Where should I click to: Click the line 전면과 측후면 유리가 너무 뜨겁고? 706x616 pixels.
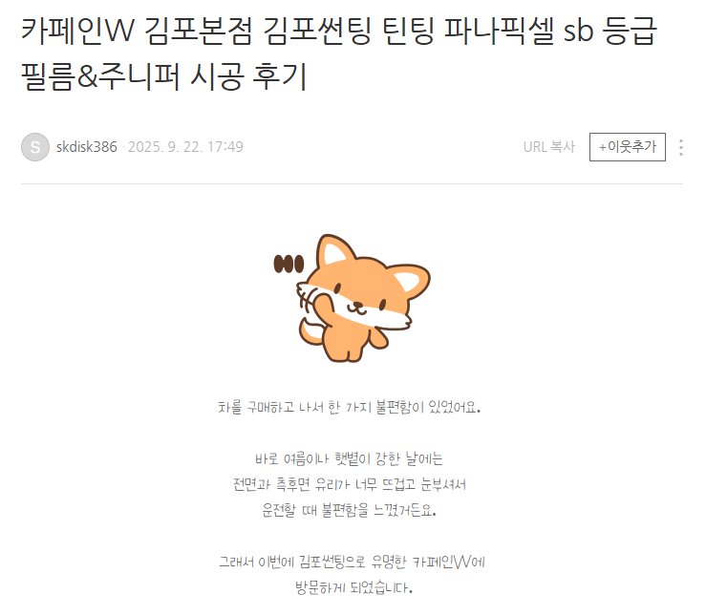350,484
